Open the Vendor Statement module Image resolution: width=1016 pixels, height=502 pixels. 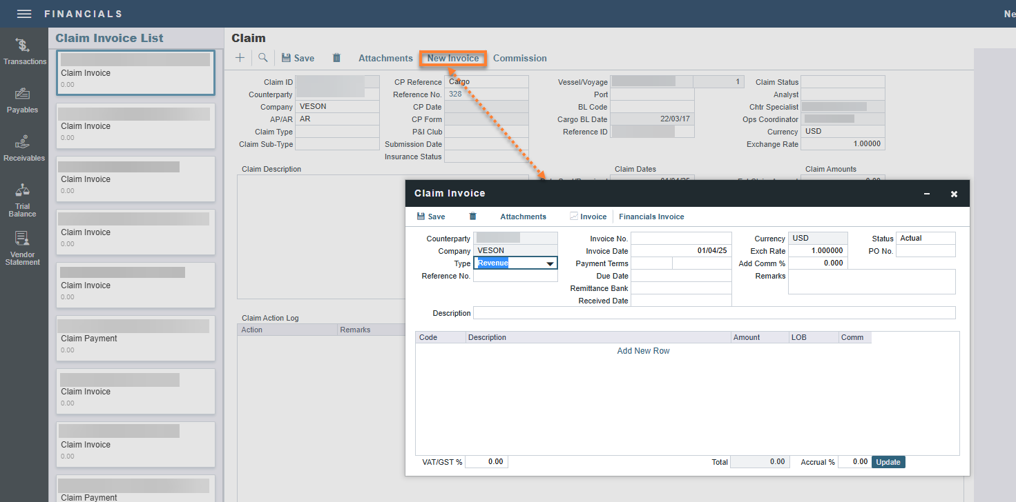(x=23, y=248)
